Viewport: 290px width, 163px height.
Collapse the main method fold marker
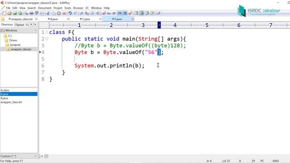pyautogui.click(x=47, y=39)
